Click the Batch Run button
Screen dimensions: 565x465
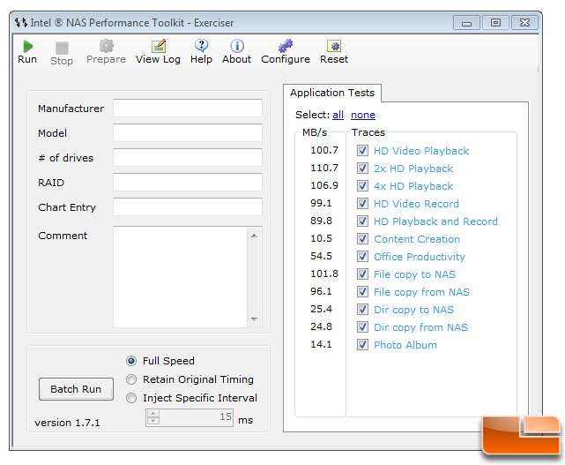click(76, 389)
